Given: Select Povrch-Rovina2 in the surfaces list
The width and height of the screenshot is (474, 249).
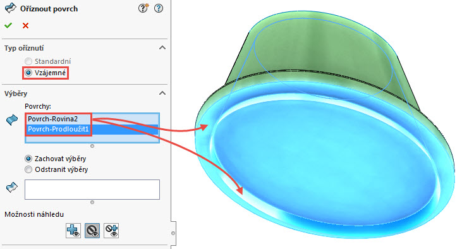Looking at the screenshot, I should click(x=92, y=119).
